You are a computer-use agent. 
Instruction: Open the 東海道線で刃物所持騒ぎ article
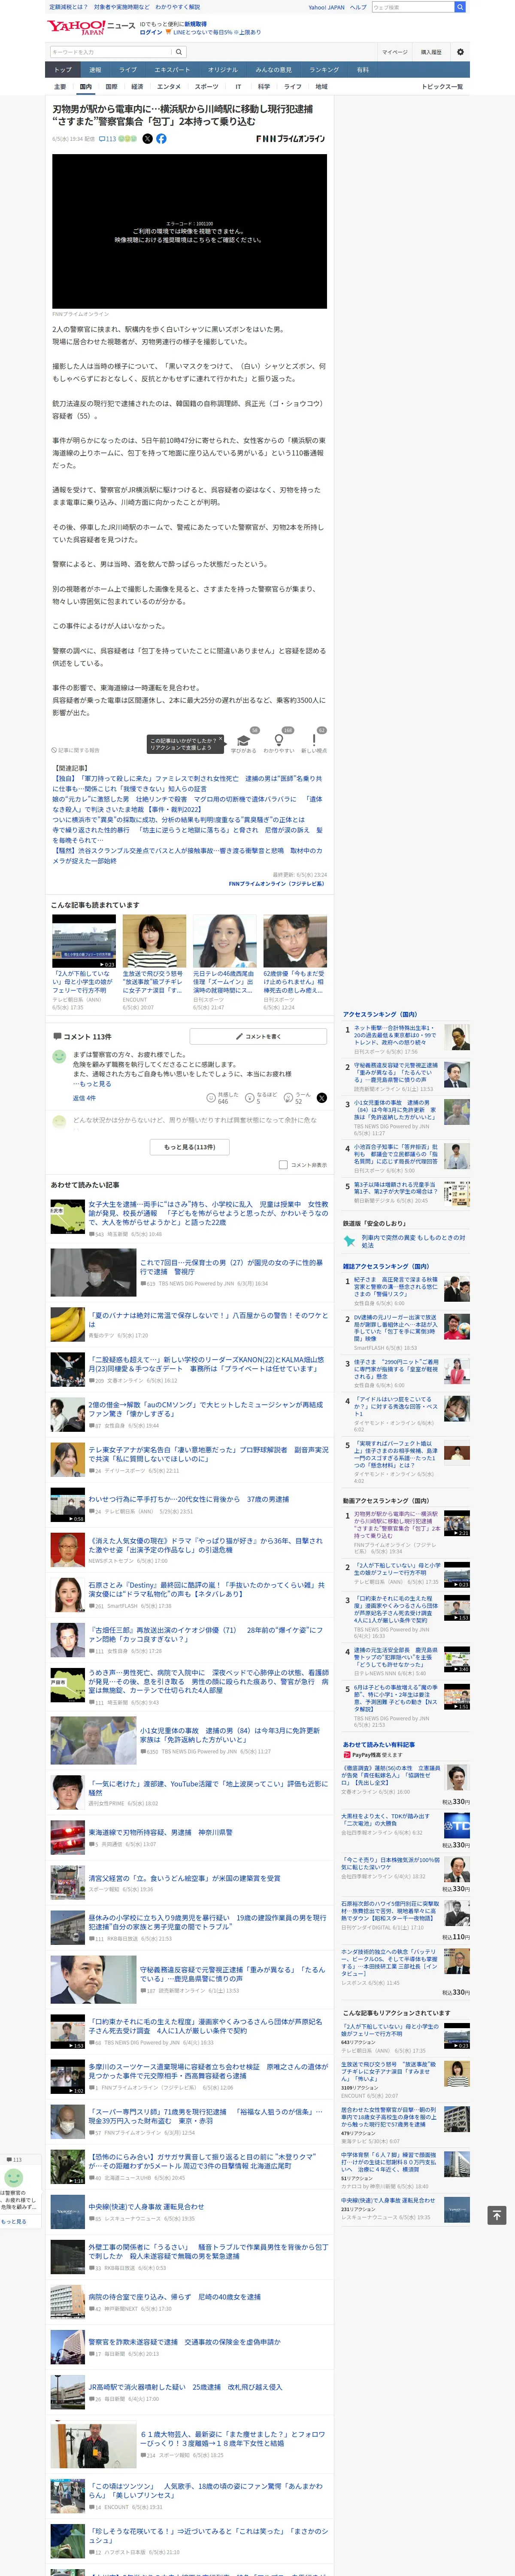(x=160, y=1832)
